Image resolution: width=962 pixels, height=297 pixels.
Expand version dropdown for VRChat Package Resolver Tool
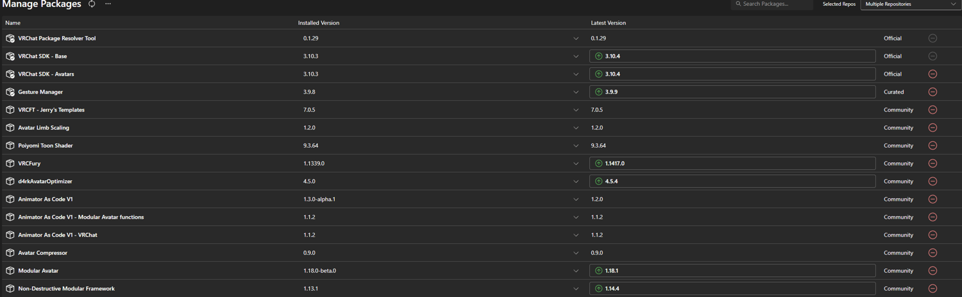(x=576, y=38)
